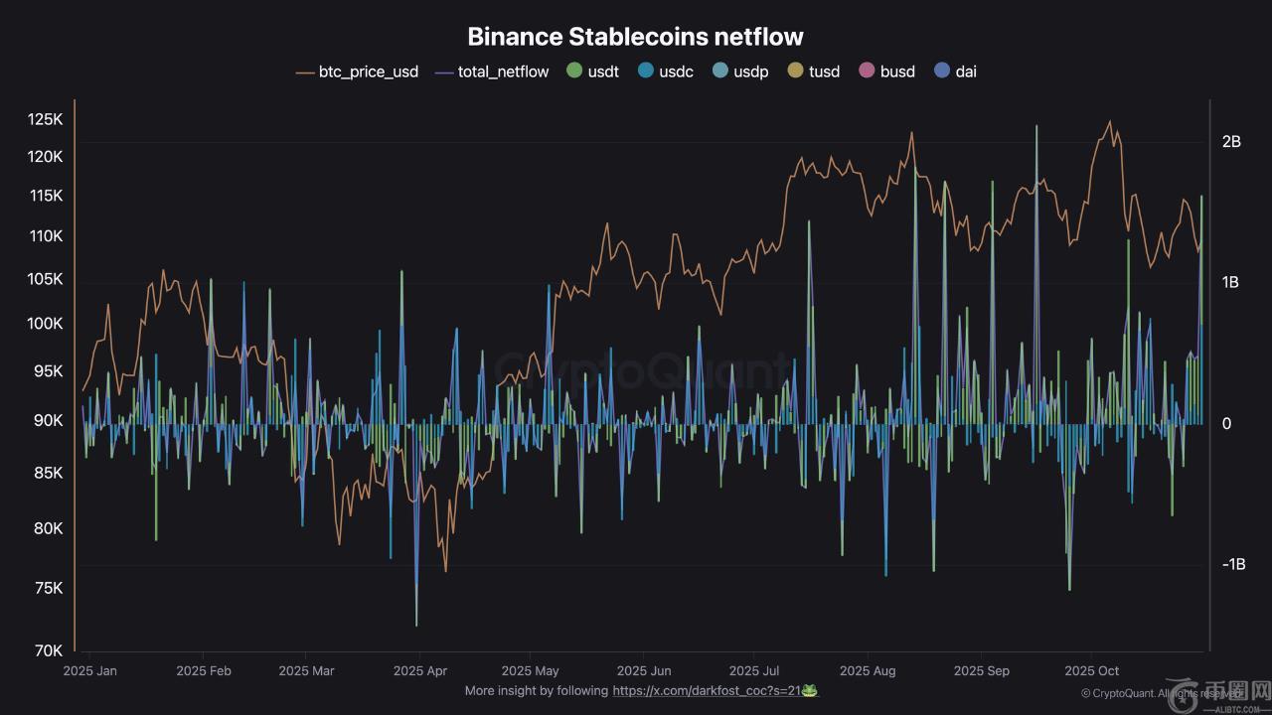Click the 2025 Apr x-axis label

pos(420,671)
